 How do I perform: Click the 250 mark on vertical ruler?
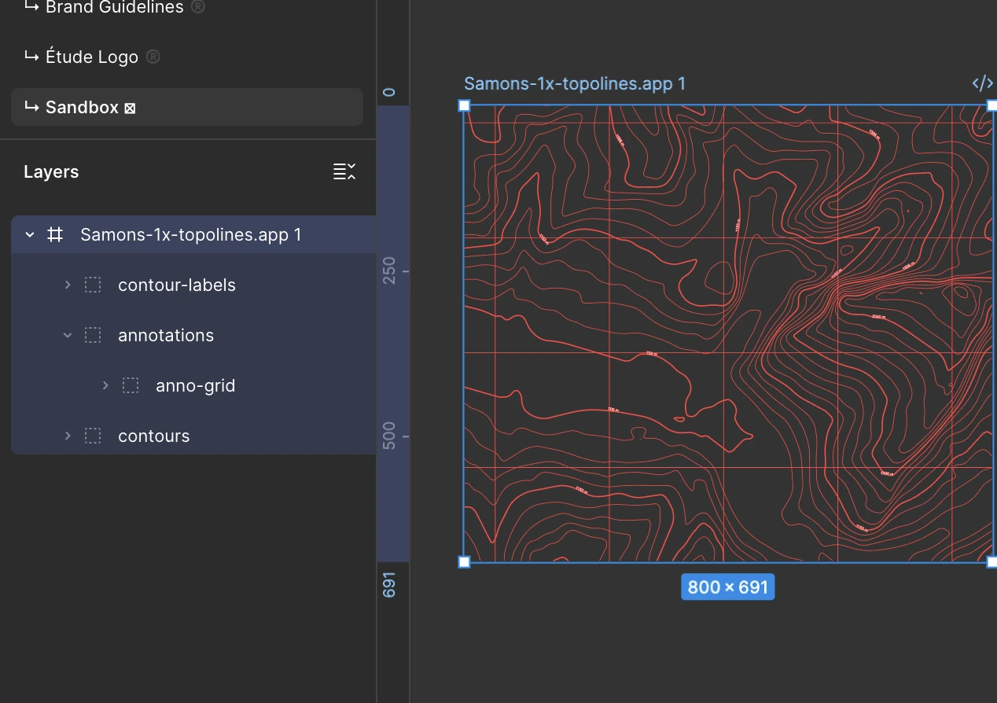388,271
